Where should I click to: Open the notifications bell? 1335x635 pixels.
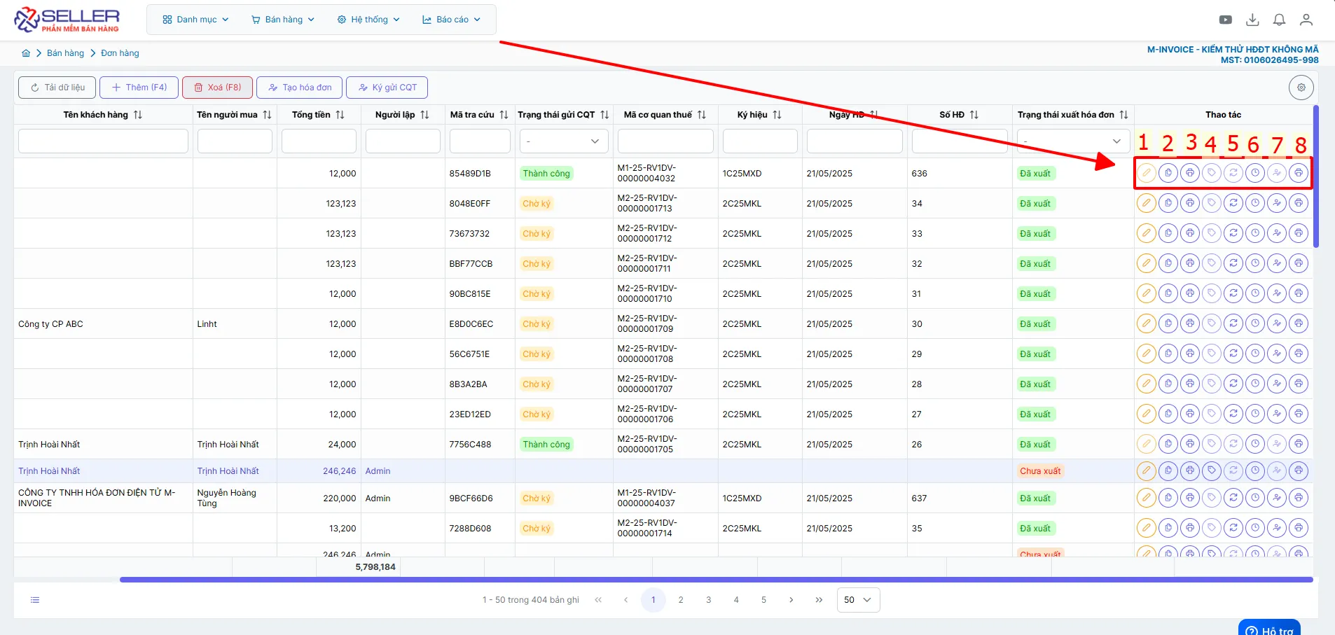(1279, 20)
